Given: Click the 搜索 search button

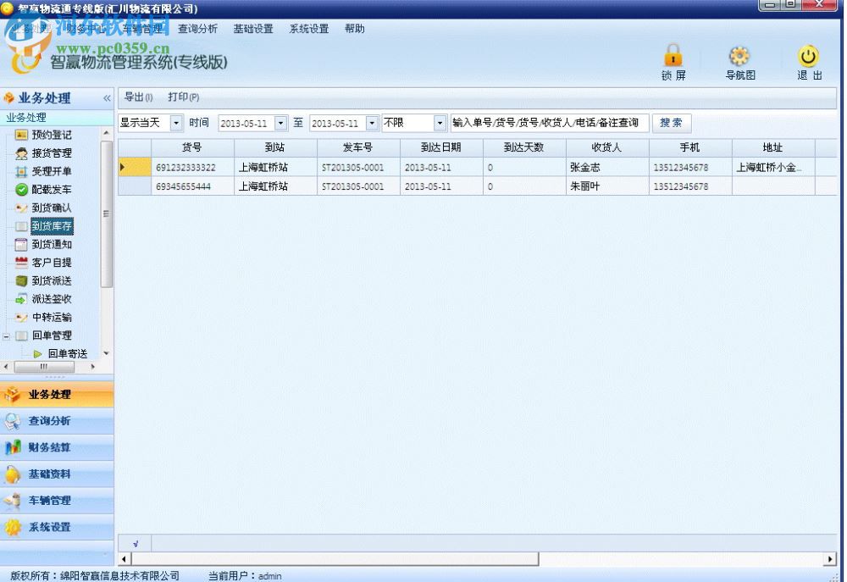Looking at the screenshot, I should tap(671, 122).
